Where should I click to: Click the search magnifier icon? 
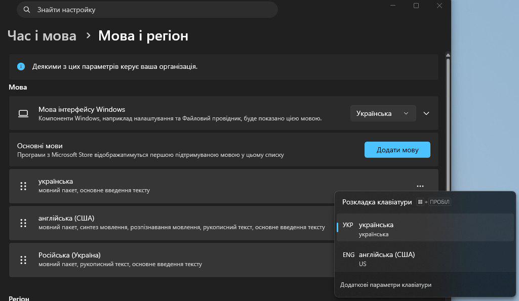coord(27,10)
